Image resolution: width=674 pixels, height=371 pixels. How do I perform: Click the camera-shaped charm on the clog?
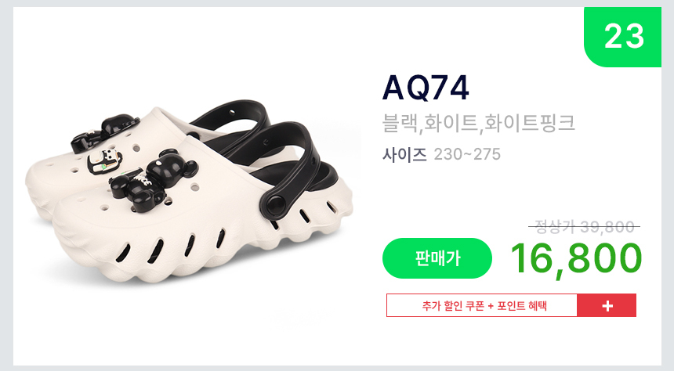point(105,160)
